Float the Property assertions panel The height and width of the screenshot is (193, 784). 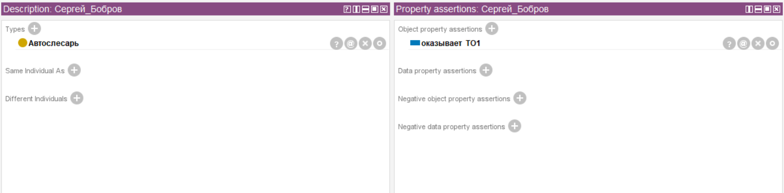(x=768, y=9)
